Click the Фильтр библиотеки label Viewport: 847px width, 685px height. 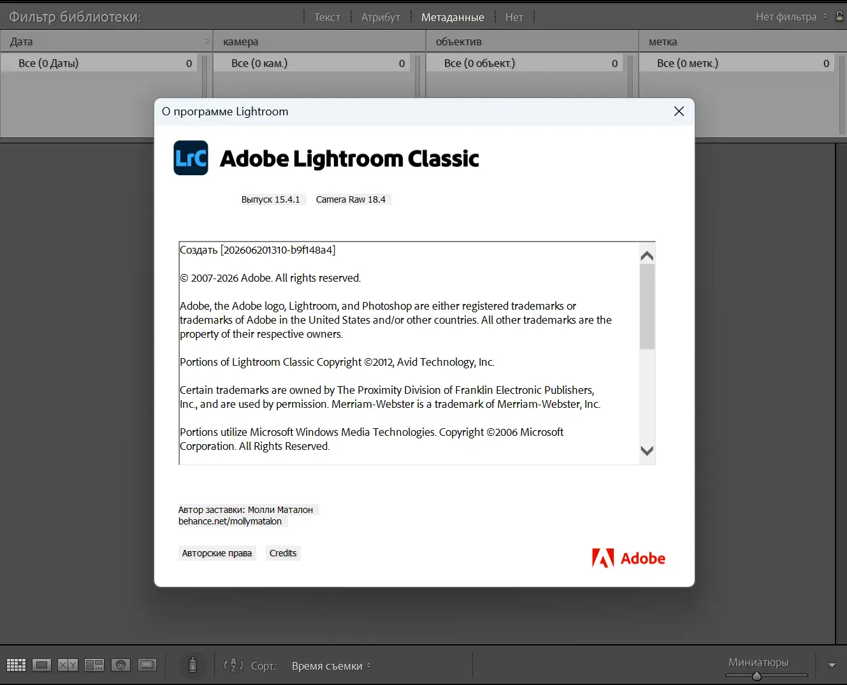(x=75, y=17)
